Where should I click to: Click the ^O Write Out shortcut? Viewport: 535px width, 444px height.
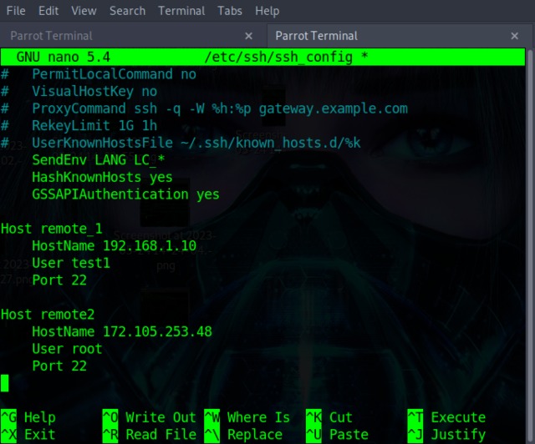(149, 417)
